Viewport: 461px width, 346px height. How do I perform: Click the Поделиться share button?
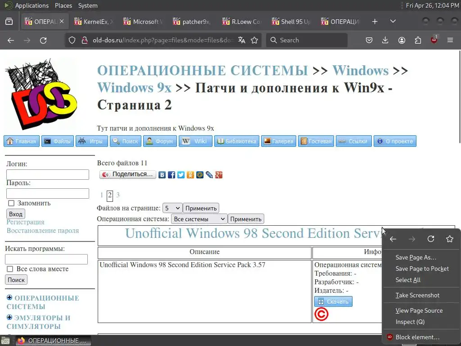tap(127, 174)
